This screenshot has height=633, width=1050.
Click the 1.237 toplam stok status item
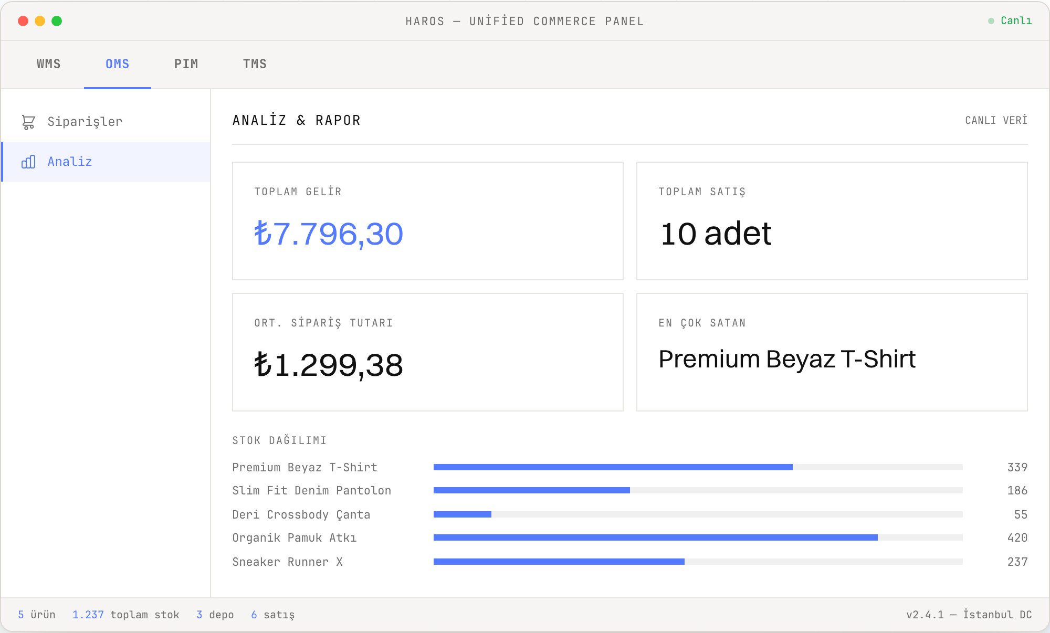(x=126, y=615)
